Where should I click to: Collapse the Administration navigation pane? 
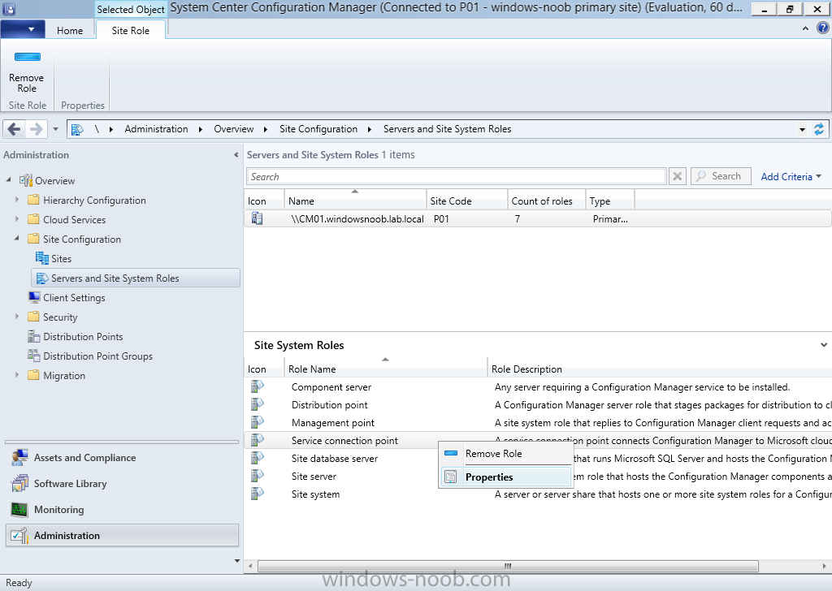(236, 155)
